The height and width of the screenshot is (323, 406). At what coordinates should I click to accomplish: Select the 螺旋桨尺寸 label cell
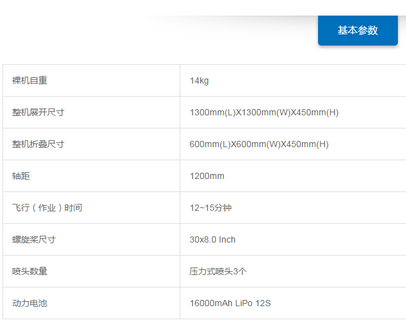34,239
